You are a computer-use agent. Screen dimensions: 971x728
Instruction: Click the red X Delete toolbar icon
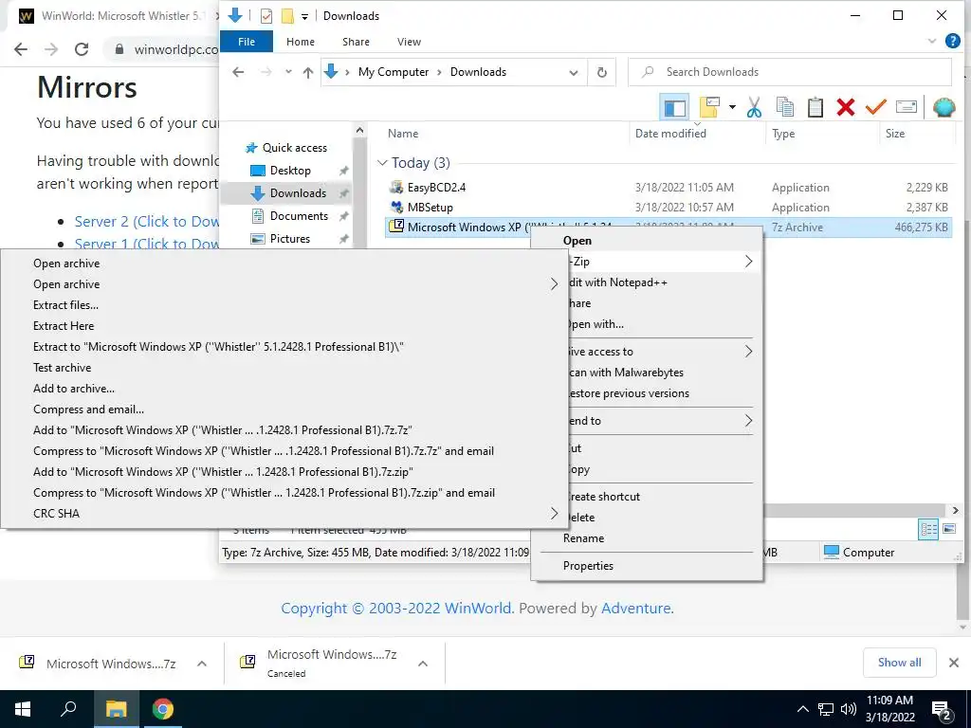coord(845,107)
